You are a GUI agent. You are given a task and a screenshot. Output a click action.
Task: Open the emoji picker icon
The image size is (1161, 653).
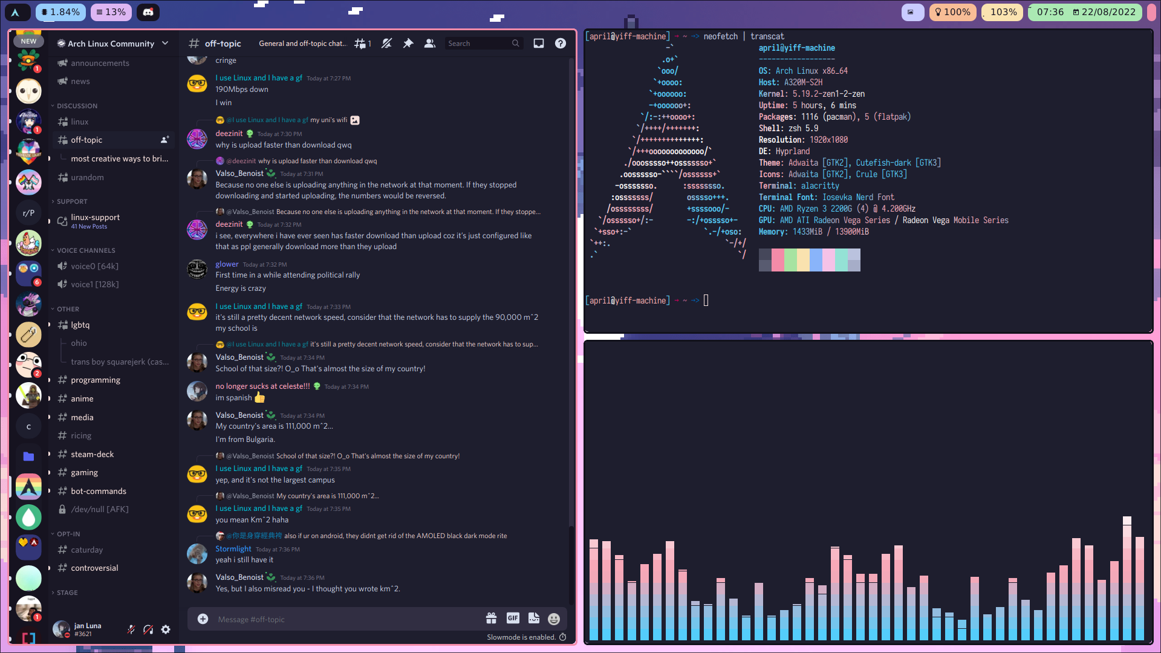click(554, 619)
